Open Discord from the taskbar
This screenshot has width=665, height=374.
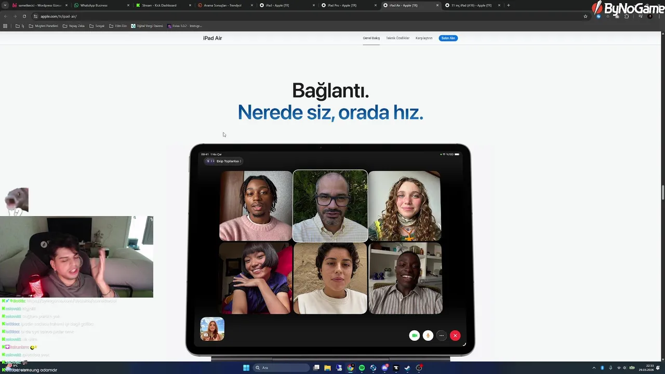[x=384, y=368]
